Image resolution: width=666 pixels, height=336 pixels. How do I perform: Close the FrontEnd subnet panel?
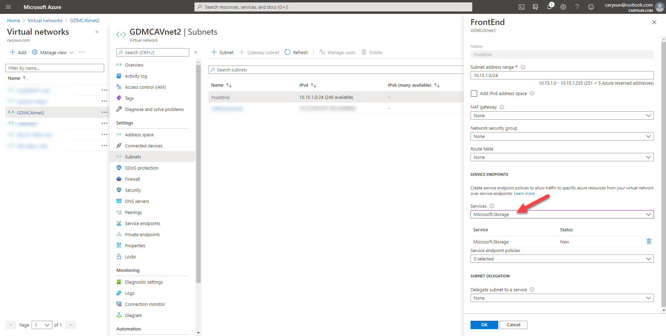[654, 22]
